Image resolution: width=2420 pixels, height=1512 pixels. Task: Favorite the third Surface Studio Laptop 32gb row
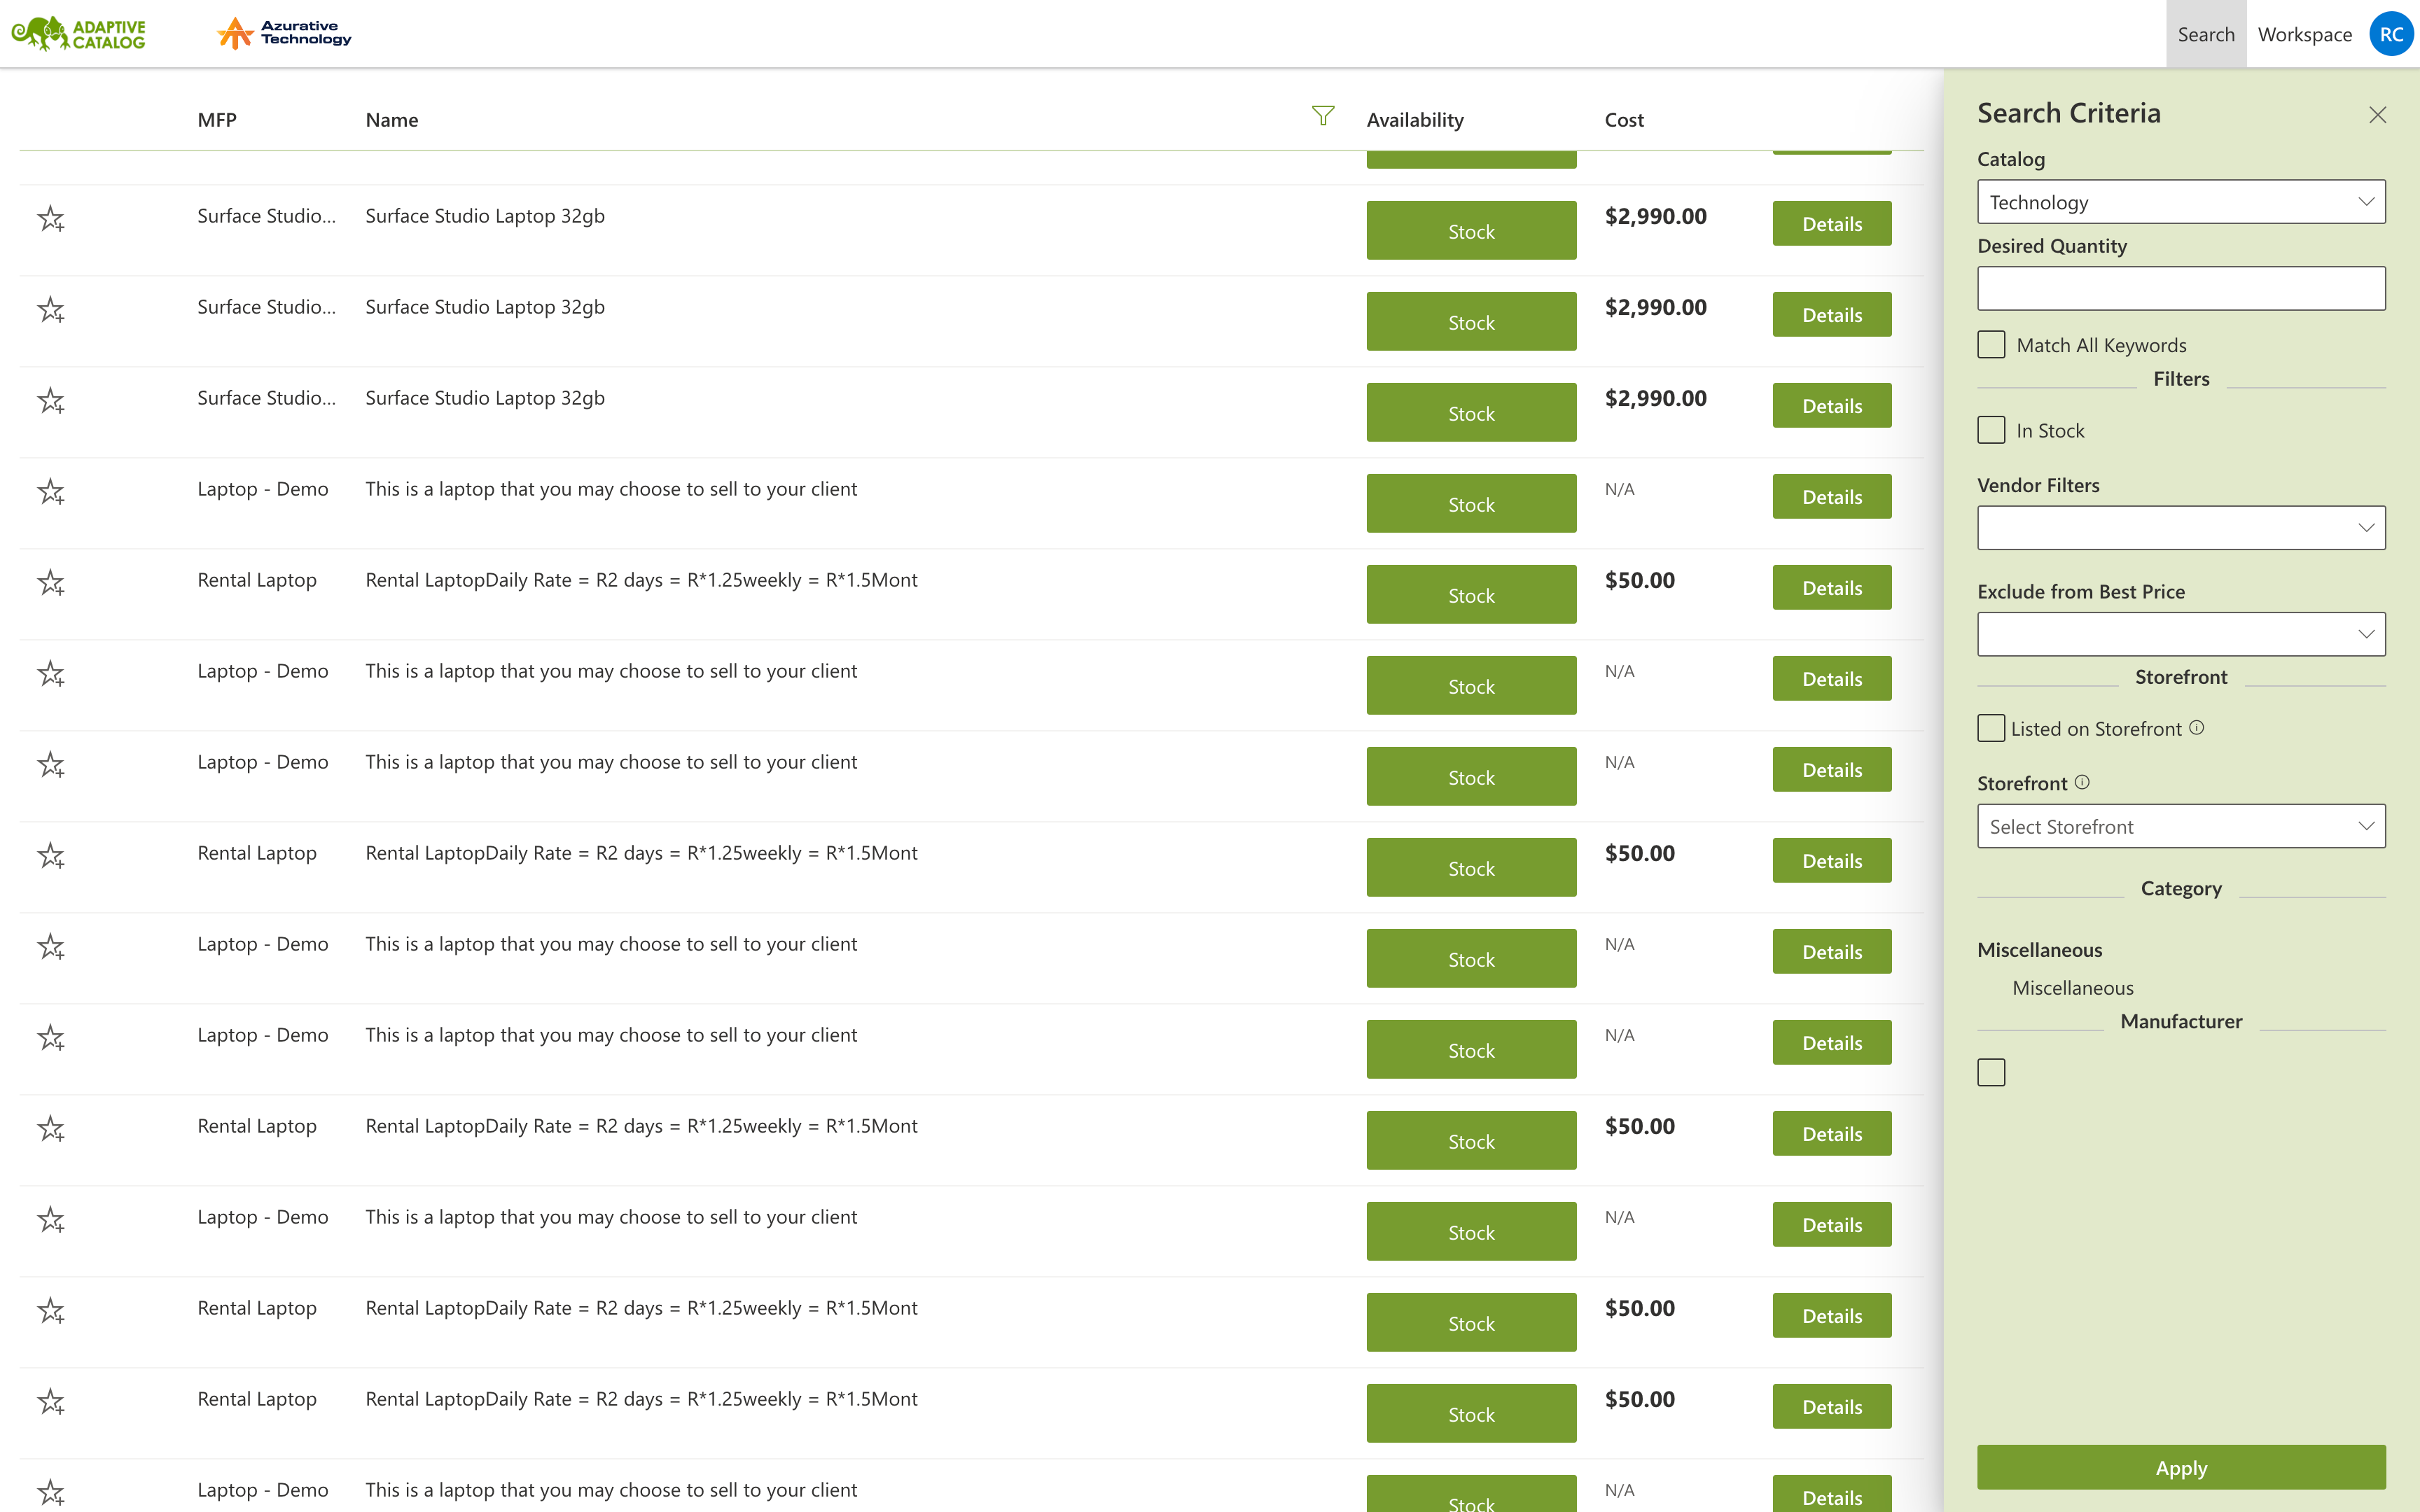(x=51, y=400)
